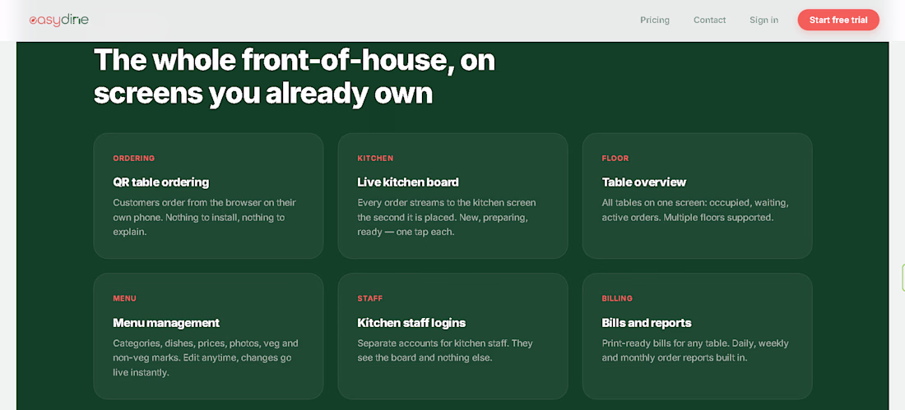The height and width of the screenshot is (410, 905).
Task: Open the Pricing page
Action: click(x=655, y=21)
